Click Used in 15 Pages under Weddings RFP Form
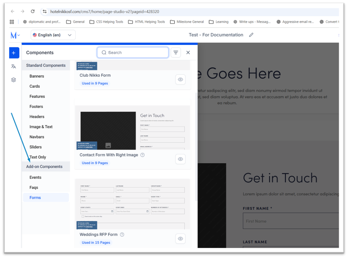The width and height of the screenshot is (348, 258). (x=96, y=242)
